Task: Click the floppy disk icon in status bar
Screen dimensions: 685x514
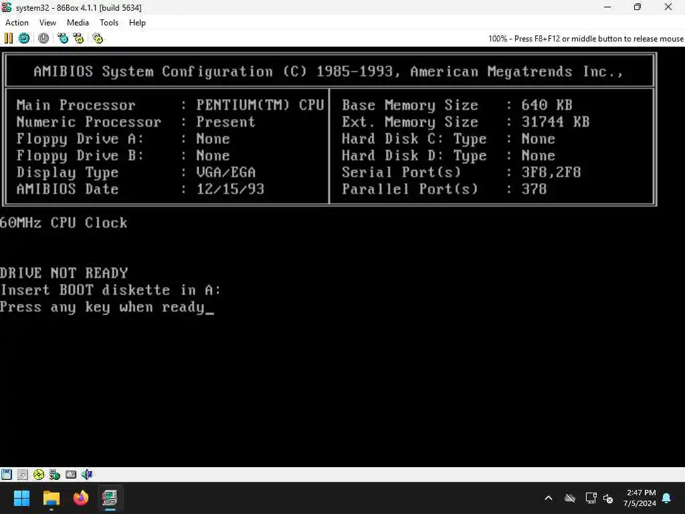Action: click(7, 475)
